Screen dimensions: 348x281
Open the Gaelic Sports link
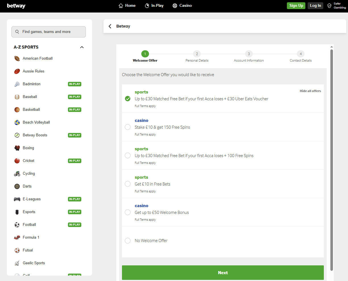click(34, 263)
